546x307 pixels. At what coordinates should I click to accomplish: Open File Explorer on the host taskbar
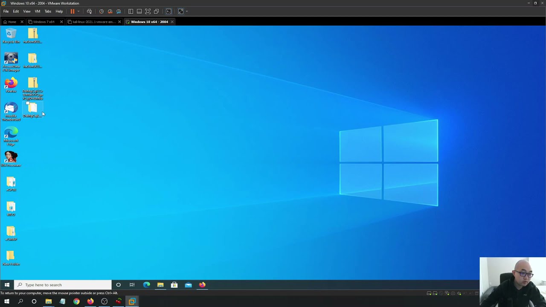(49, 301)
